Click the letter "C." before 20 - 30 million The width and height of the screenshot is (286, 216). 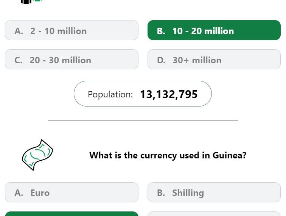pyautogui.click(x=19, y=60)
